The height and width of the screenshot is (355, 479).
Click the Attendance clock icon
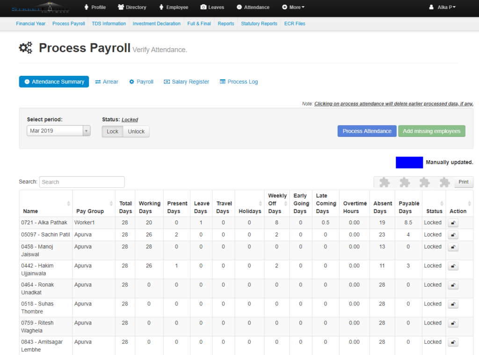tap(239, 7)
